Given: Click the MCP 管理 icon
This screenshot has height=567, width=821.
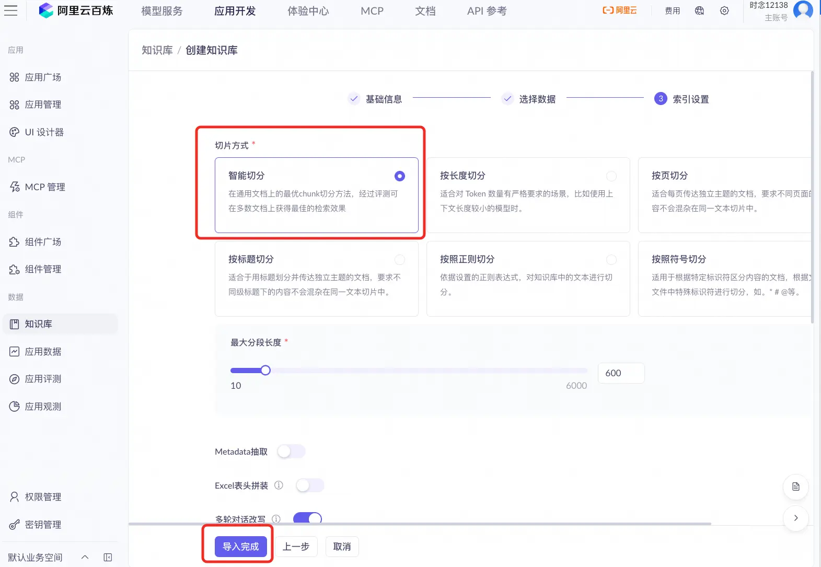Looking at the screenshot, I should pos(15,187).
